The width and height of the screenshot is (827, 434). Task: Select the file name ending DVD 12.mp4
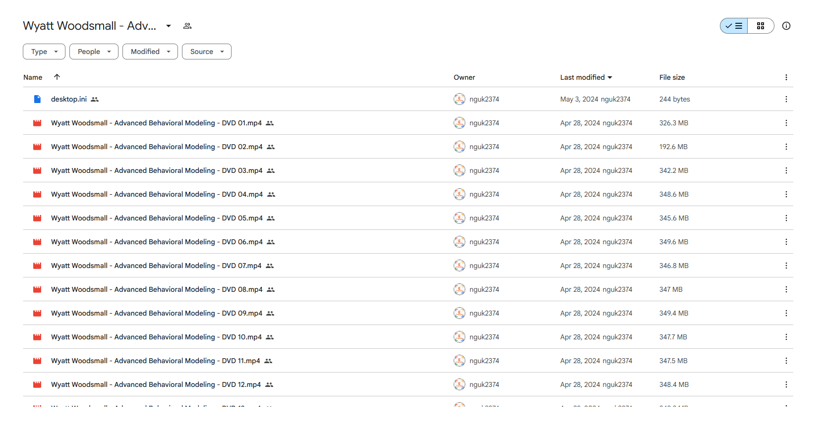pyautogui.click(x=156, y=384)
